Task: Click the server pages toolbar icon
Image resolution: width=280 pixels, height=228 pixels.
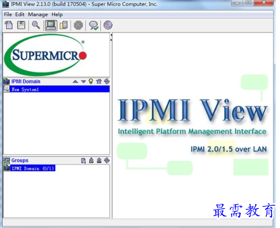Action: point(63,25)
